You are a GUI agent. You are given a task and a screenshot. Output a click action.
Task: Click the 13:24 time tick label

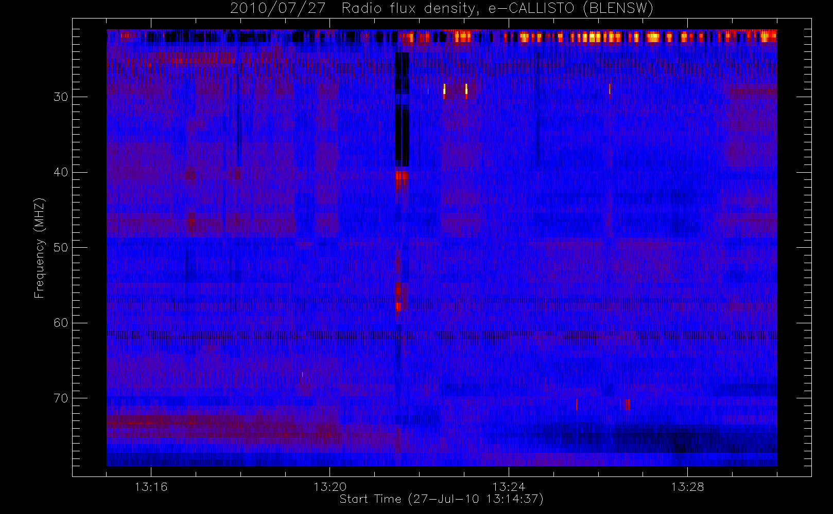coord(509,487)
